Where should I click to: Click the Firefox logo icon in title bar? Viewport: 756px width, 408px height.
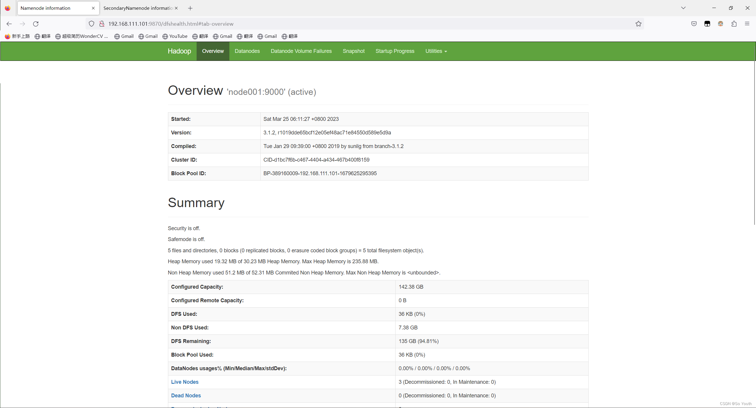[8, 8]
